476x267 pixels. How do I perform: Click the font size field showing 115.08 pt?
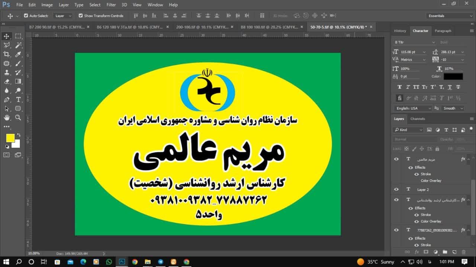point(411,52)
